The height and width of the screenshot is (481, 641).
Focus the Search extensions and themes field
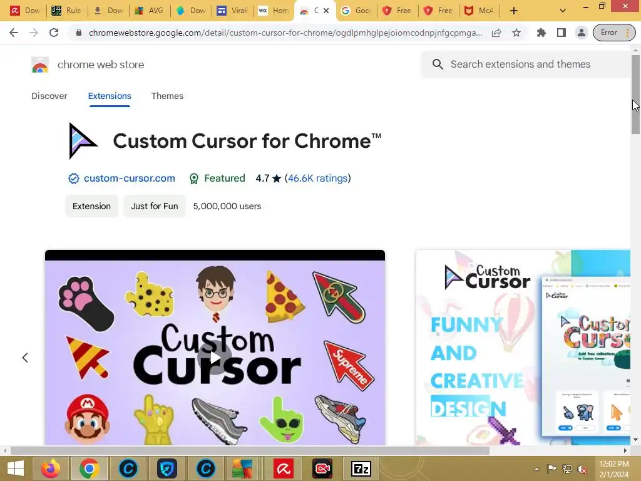[527, 65]
